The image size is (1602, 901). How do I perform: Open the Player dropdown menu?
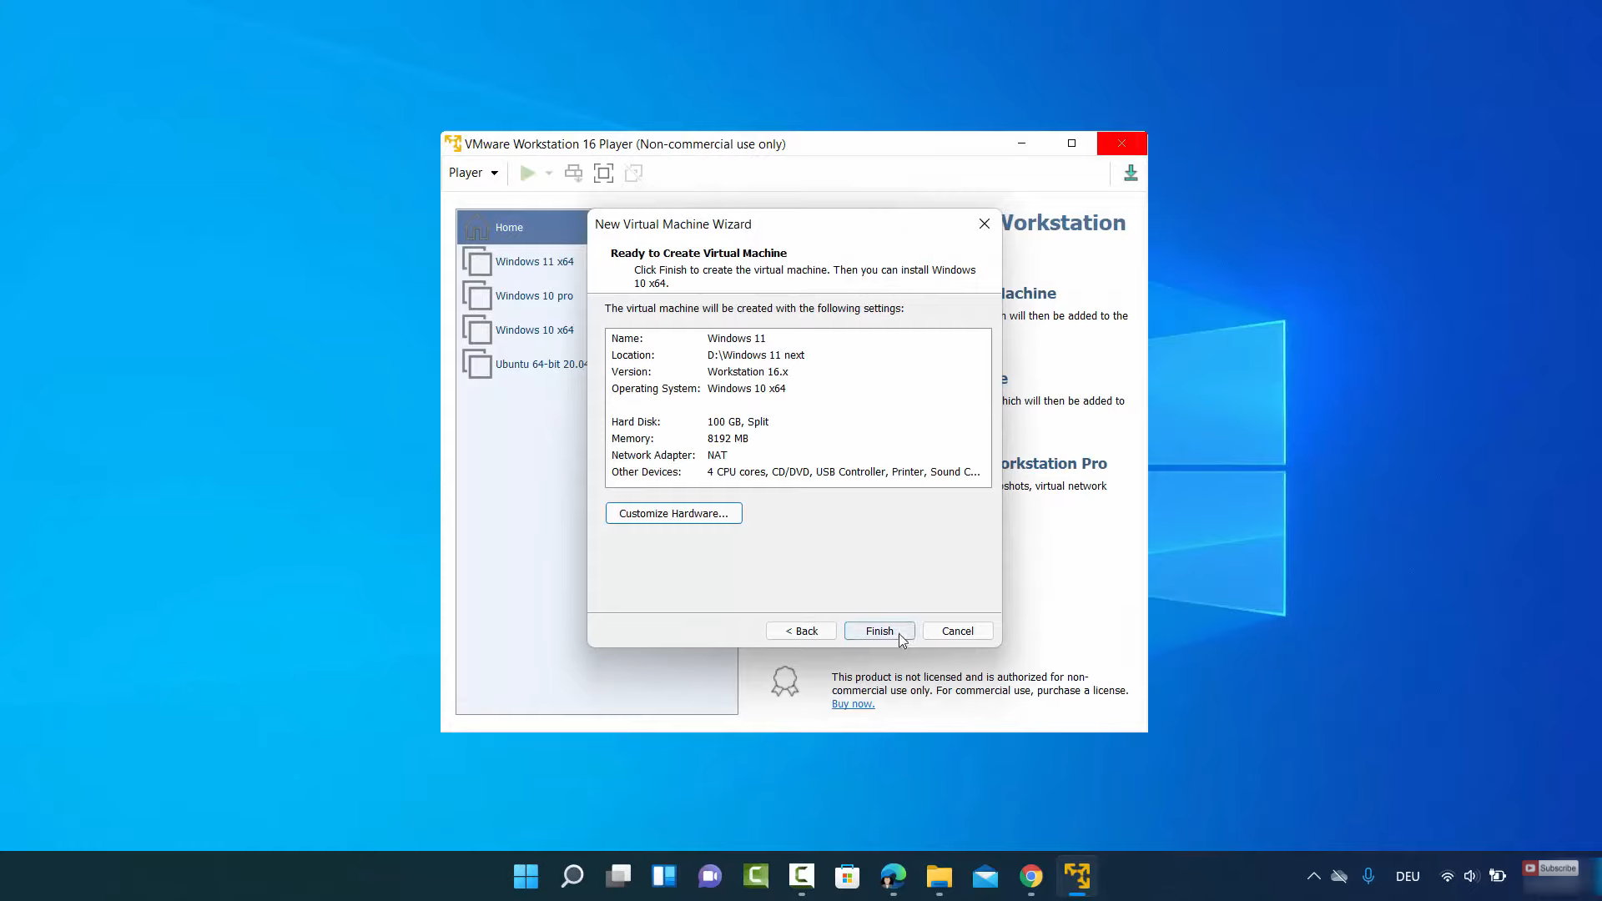coord(473,173)
